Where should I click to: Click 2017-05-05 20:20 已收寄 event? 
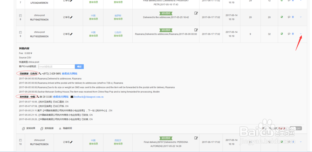(56, 119)
